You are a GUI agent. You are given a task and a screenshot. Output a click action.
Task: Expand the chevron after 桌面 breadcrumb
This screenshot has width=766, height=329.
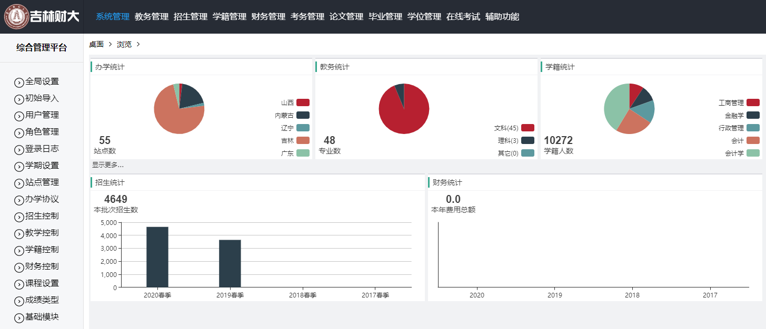click(110, 44)
